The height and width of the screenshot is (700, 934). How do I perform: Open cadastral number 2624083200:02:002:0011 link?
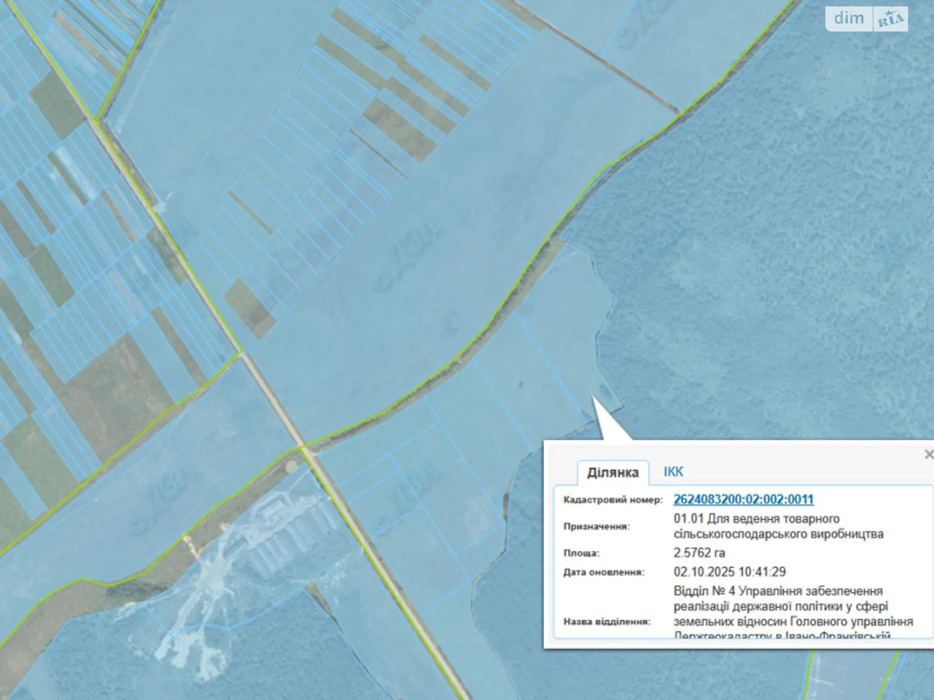[x=743, y=499]
